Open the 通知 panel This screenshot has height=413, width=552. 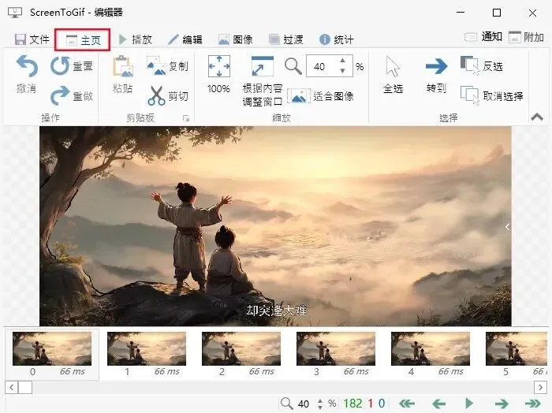click(483, 36)
